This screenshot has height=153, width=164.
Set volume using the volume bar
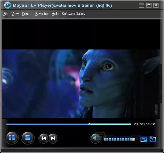pyautogui.click(x=119, y=139)
